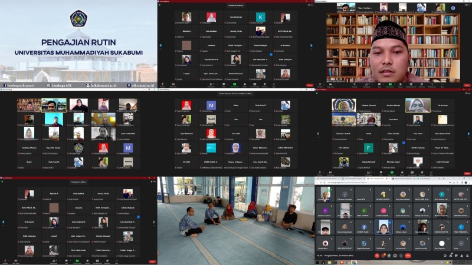Click Share Screen in Zoom window with teal K tile
Image resolution: width=472 pixels, height=265 pixels.
[235, 85]
